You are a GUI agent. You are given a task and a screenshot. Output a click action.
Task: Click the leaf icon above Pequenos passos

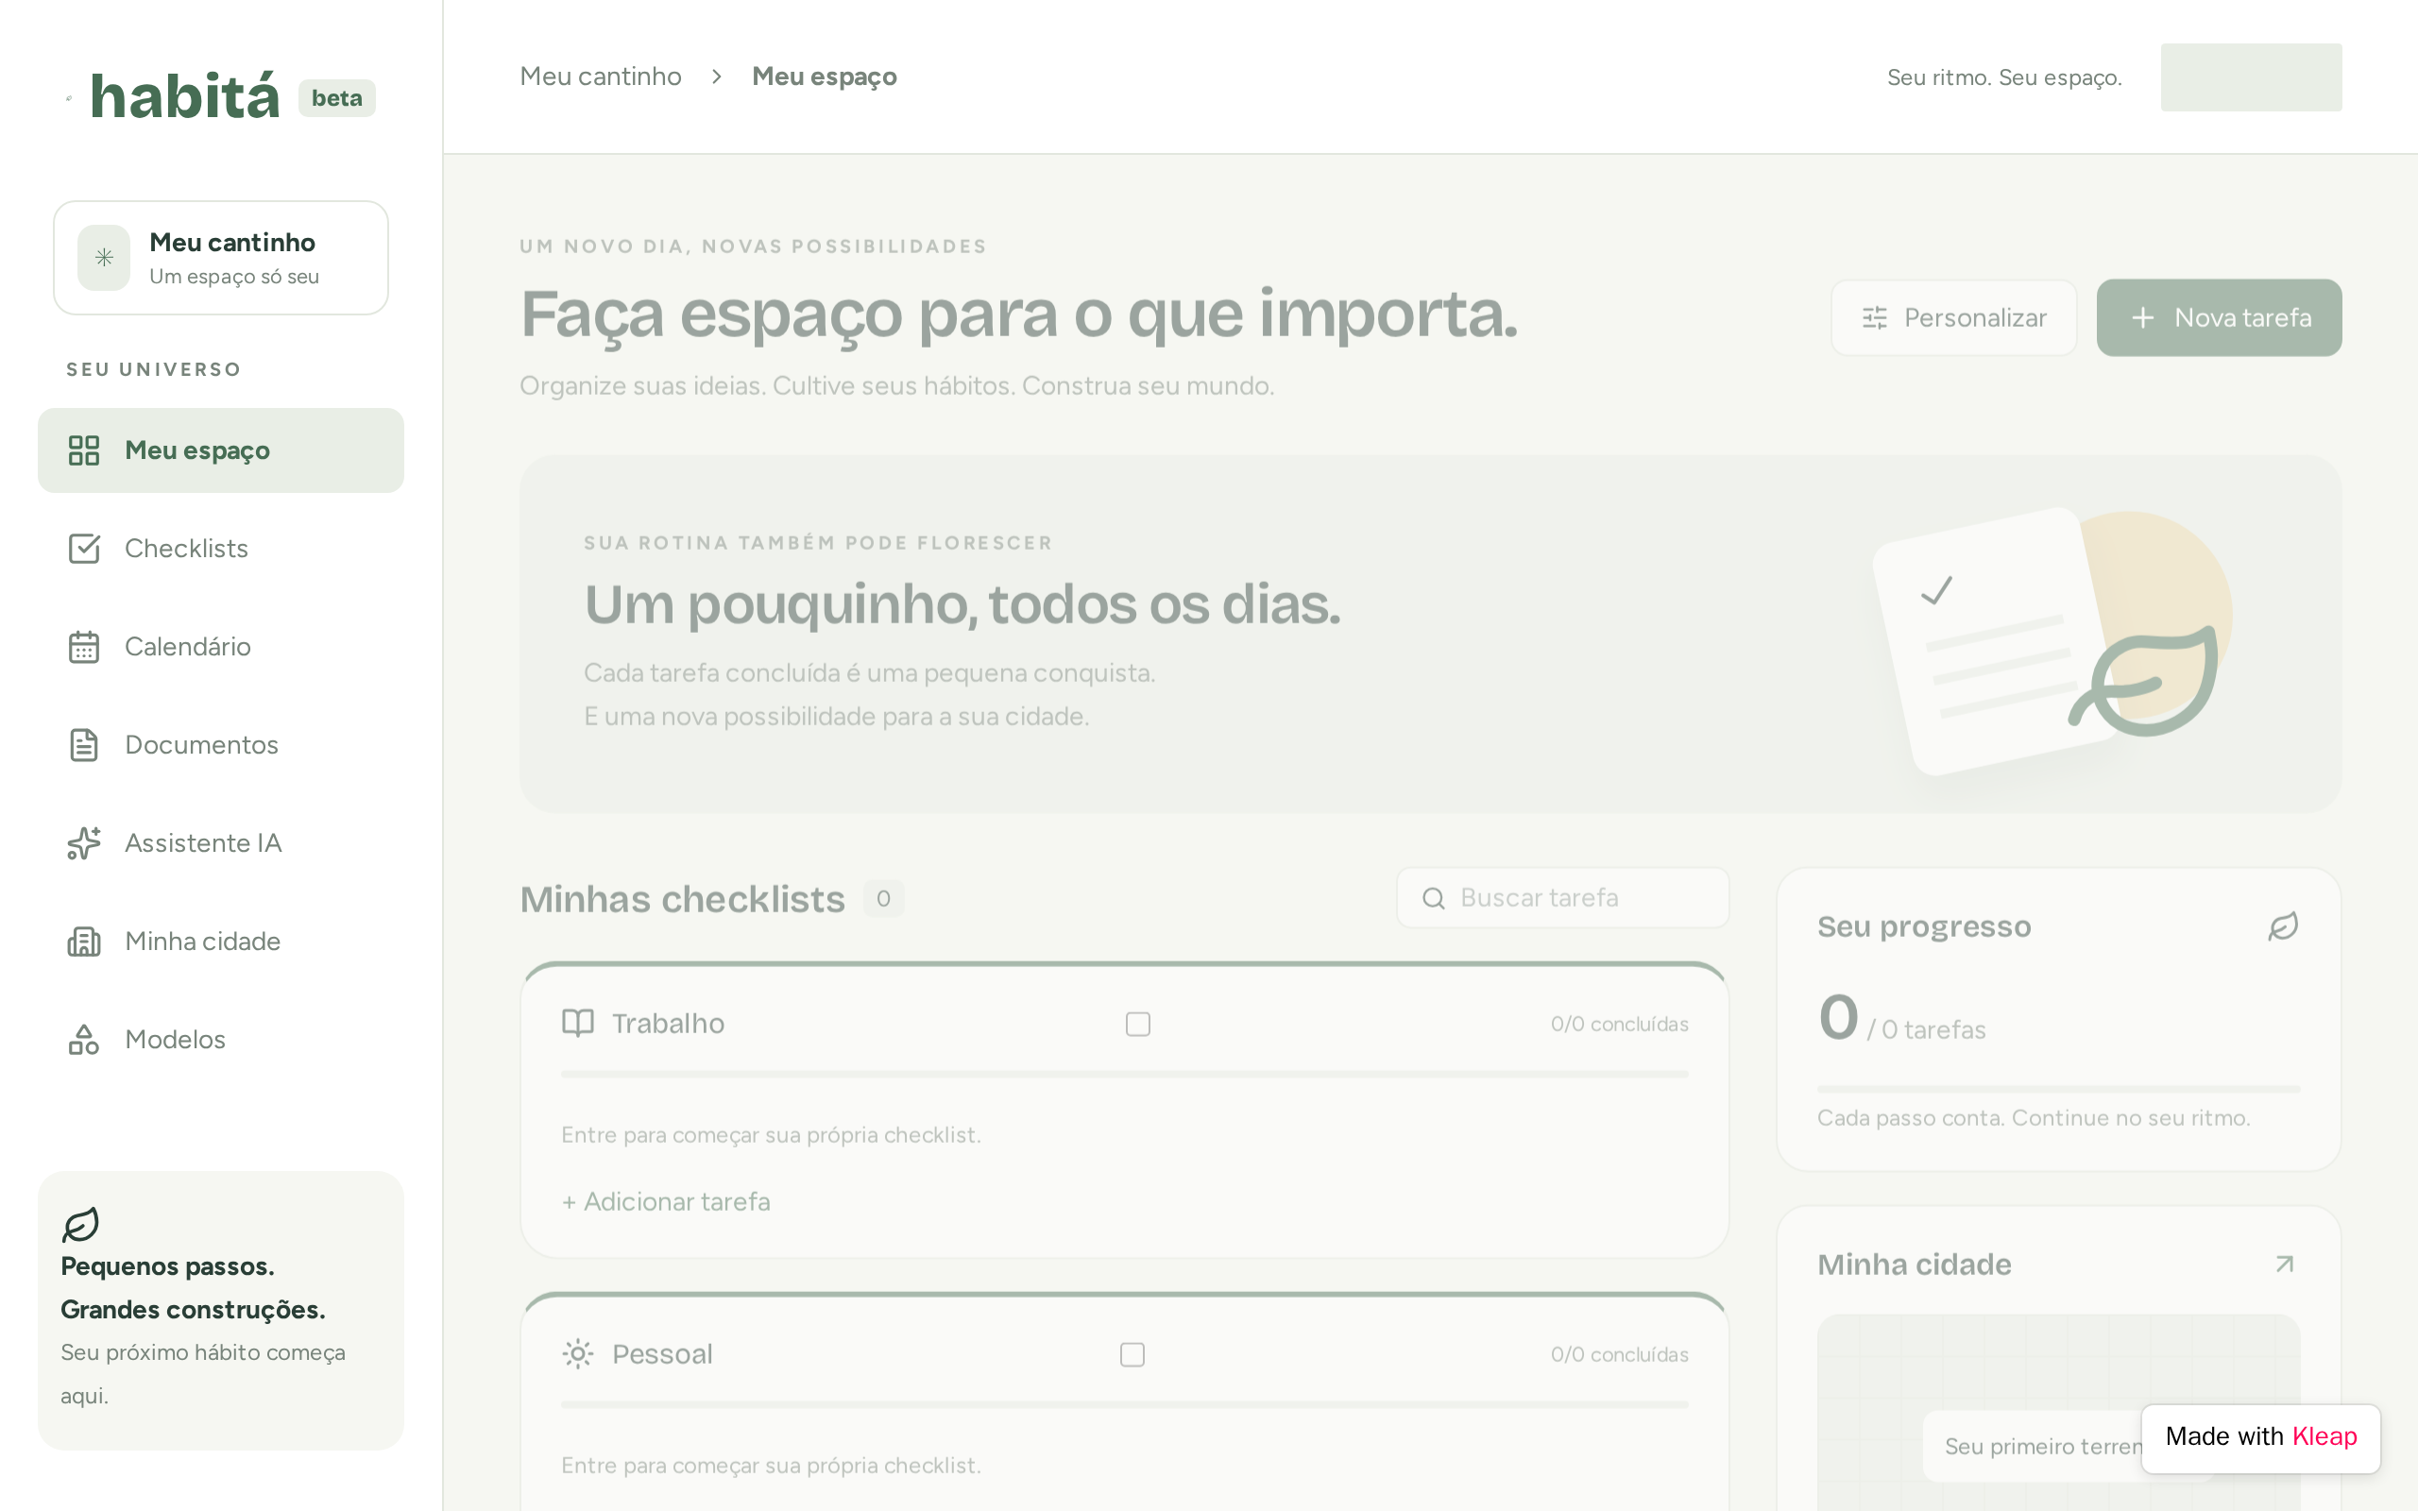80,1224
